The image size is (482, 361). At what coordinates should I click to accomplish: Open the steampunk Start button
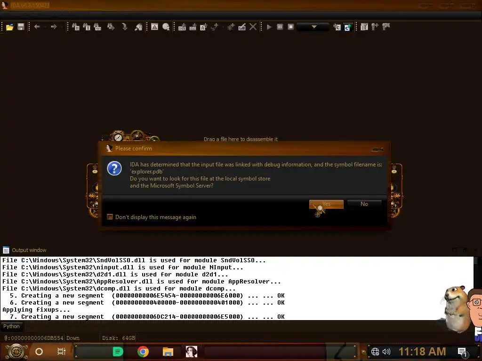click(x=16, y=352)
